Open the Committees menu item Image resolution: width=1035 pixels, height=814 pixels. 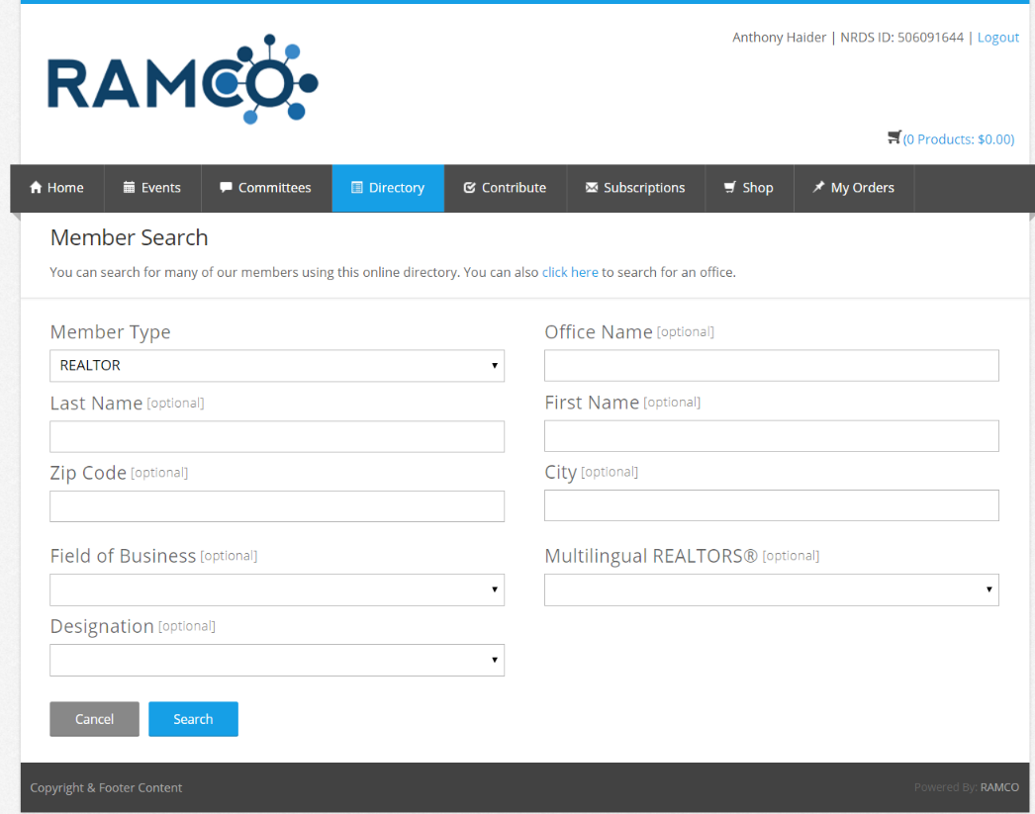(x=266, y=188)
